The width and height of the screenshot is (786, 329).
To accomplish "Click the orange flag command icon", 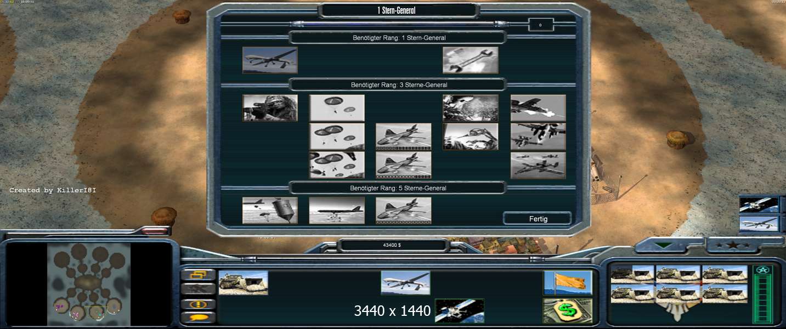I will click(567, 282).
